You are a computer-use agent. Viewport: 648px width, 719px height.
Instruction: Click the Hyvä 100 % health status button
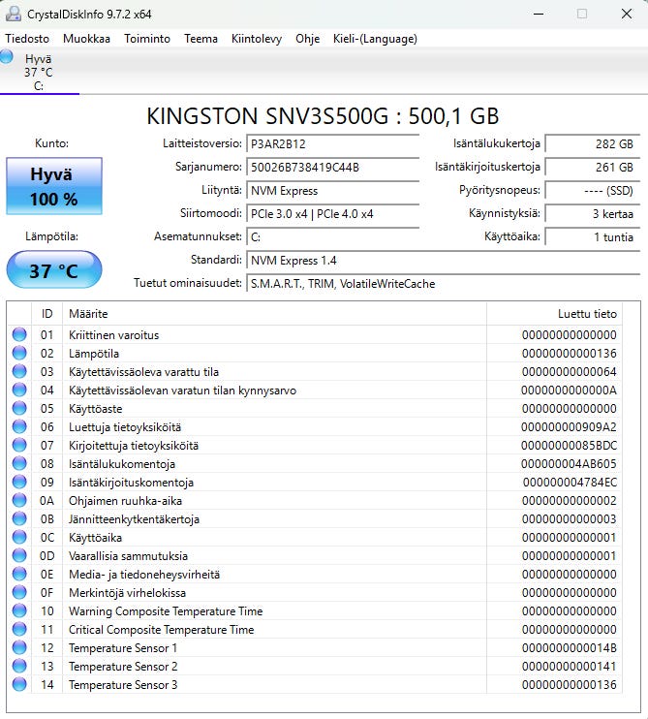[x=53, y=187]
